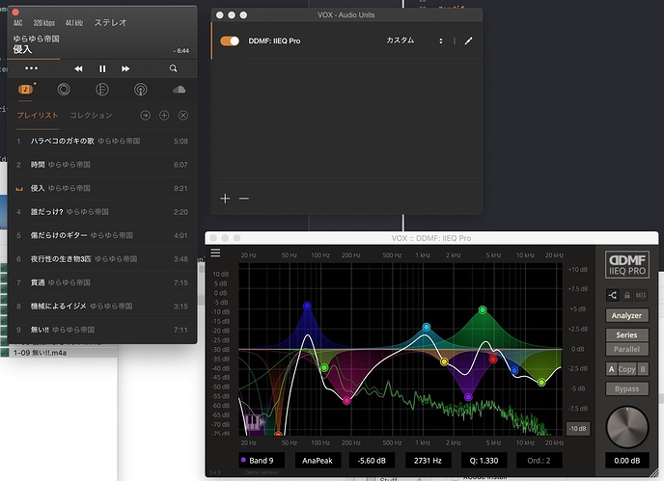Screen dimensions: 664x481
Task: Select track 機械によるイジメ in playlist
Action: pos(102,306)
